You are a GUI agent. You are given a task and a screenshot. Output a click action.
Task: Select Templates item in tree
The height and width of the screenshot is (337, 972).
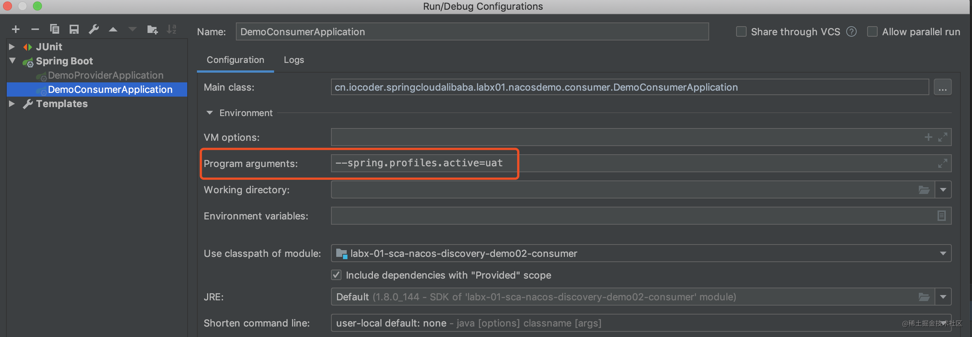point(62,104)
